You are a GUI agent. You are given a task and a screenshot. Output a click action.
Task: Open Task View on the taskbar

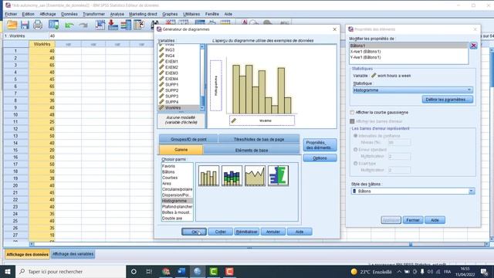coord(149,271)
